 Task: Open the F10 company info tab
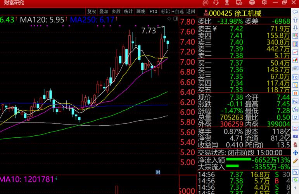point(153,12)
